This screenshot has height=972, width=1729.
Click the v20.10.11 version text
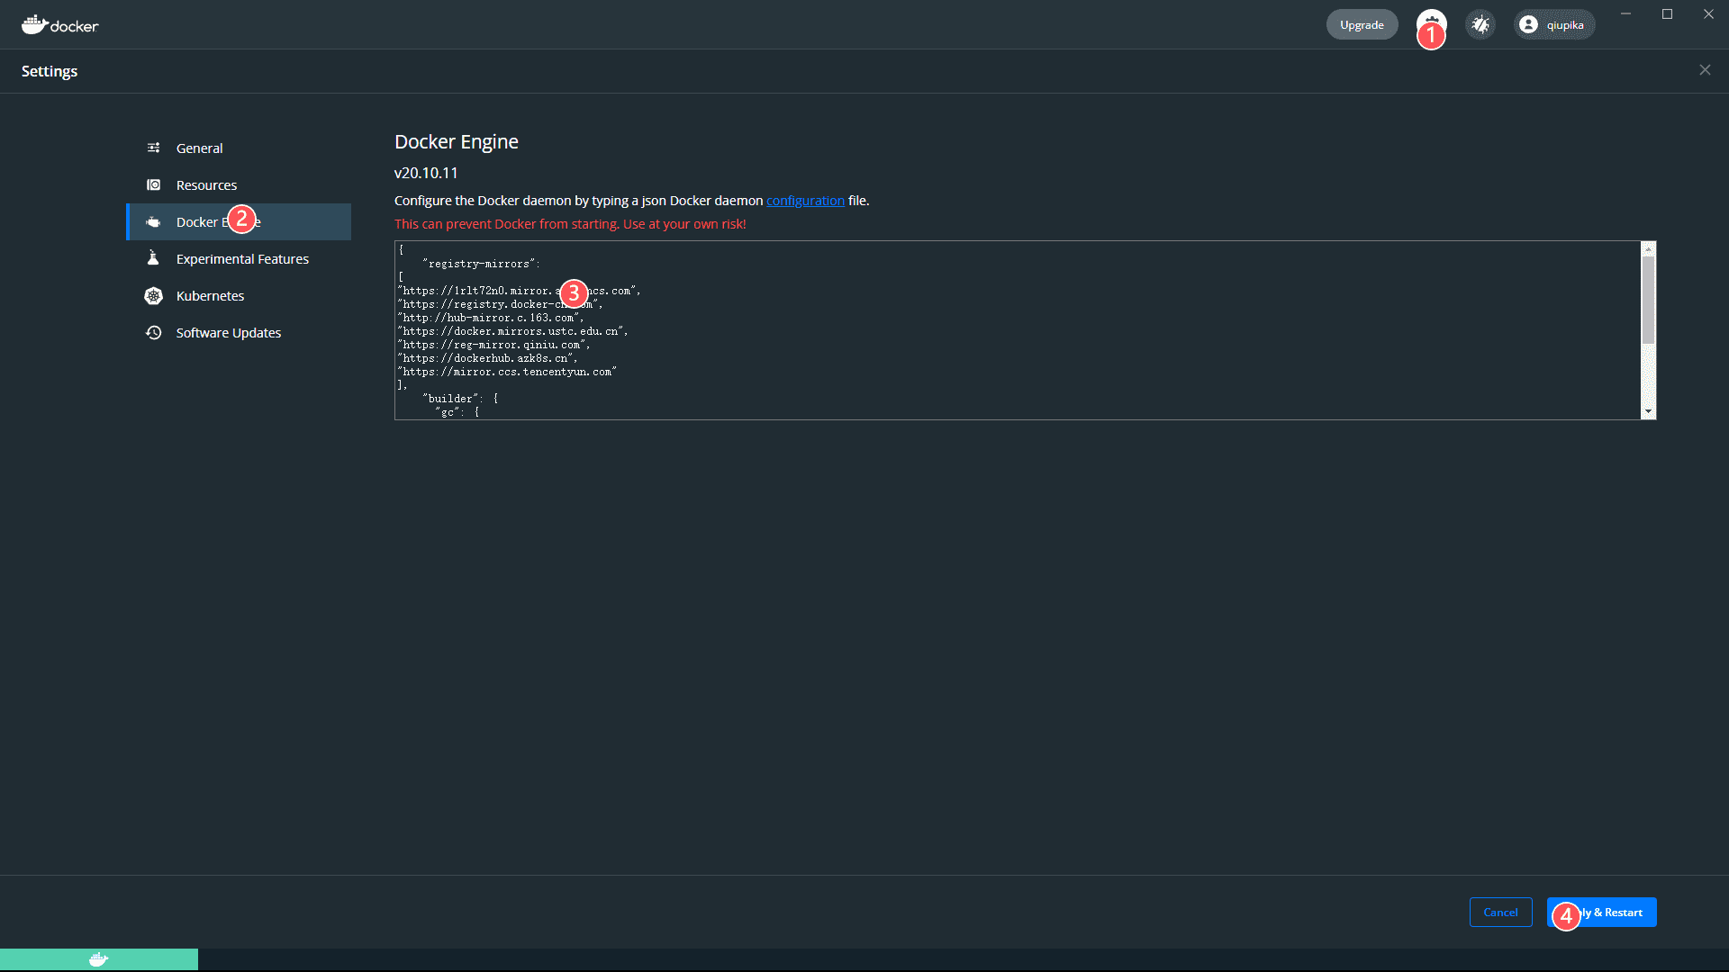(426, 173)
